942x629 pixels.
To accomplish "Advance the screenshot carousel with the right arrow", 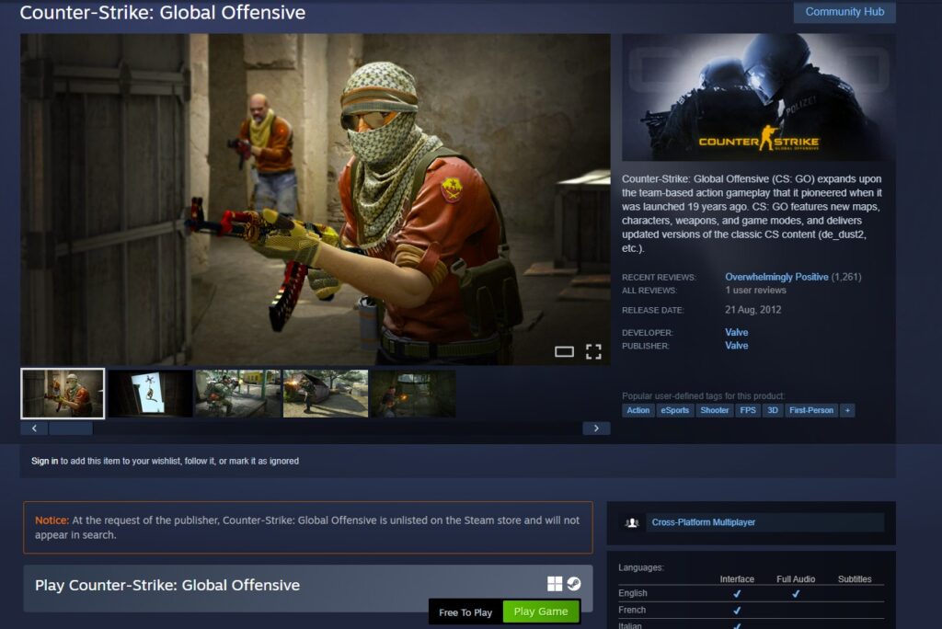I will 596,428.
